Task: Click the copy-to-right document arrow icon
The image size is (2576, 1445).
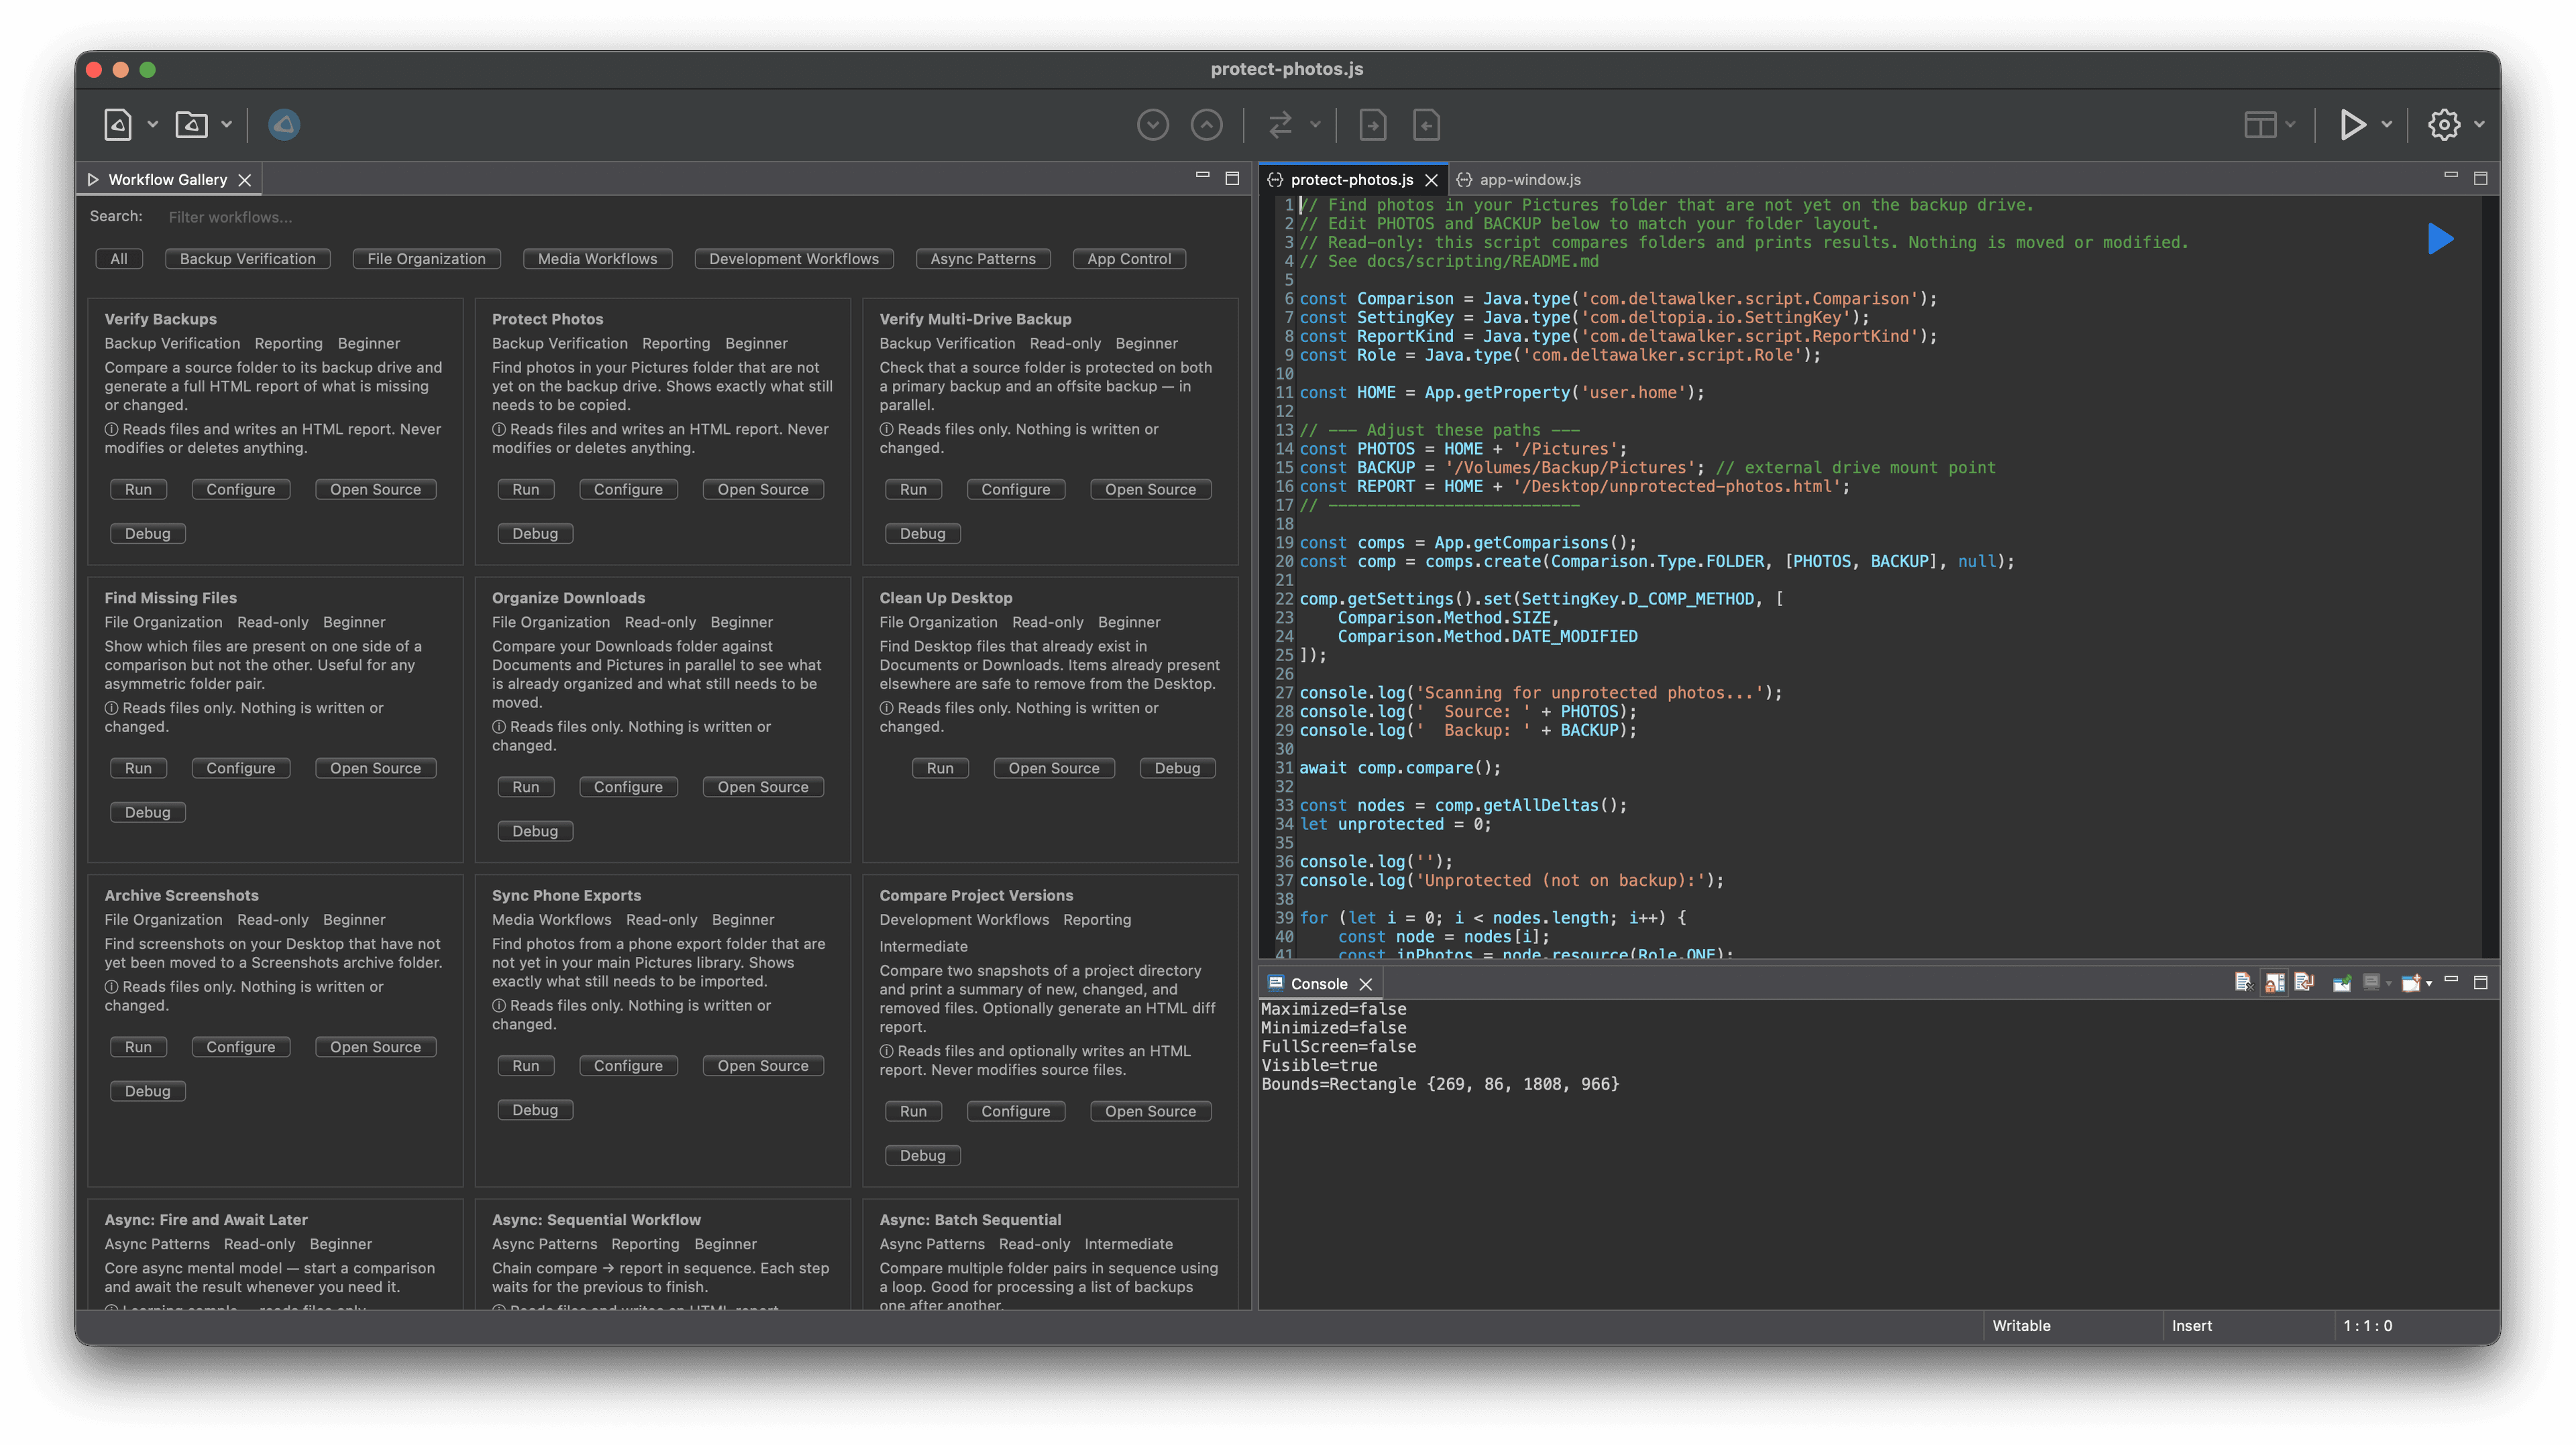Action: pos(1372,125)
